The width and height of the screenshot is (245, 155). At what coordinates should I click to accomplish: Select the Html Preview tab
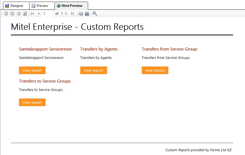click(71, 6)
